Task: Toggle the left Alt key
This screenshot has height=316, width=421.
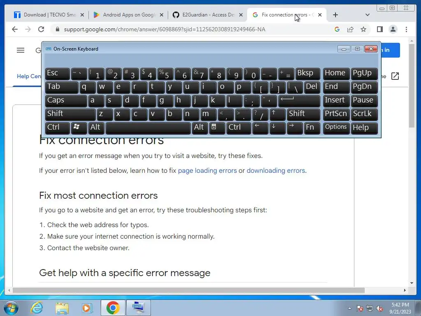Action: click(x=96, y=128)
